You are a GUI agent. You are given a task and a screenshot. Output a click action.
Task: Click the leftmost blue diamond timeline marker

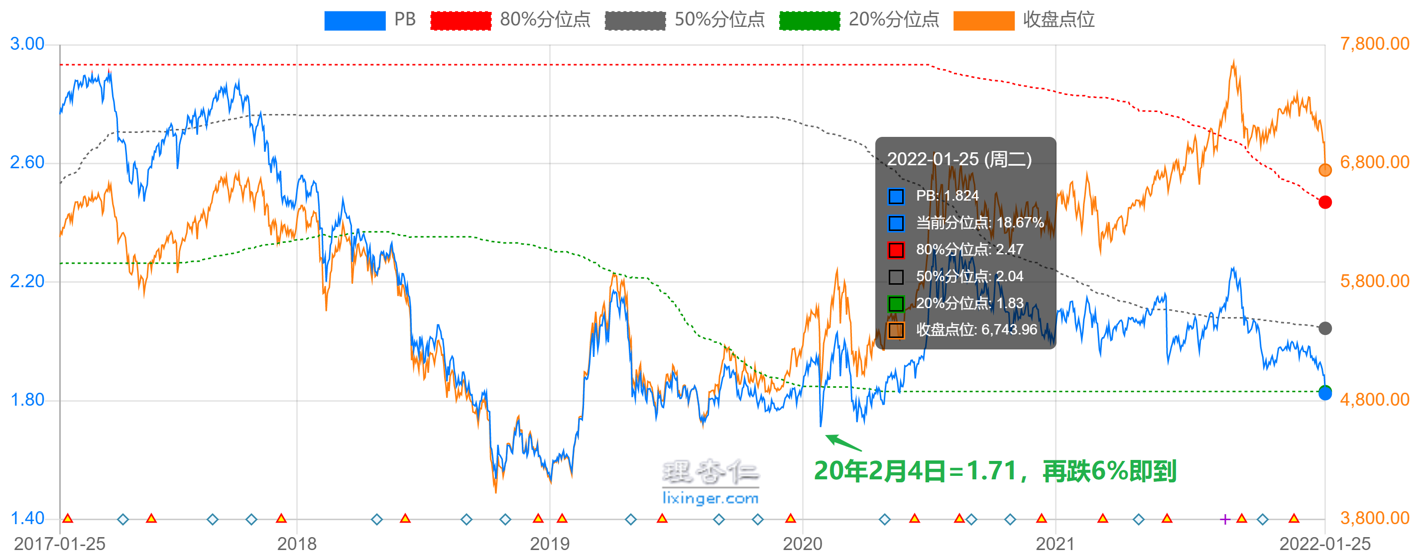pos(123,519)
